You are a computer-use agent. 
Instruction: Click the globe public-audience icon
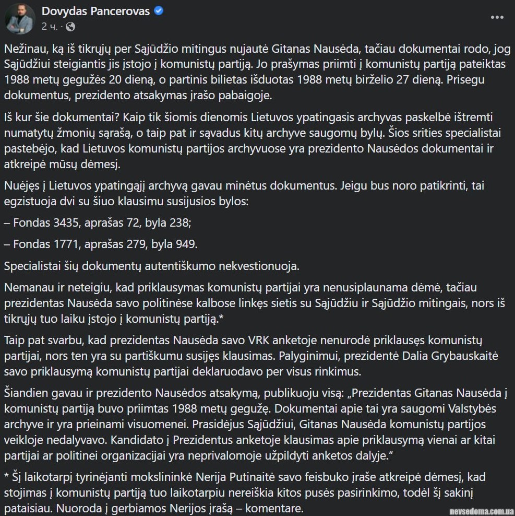click(x=70, y=26)
